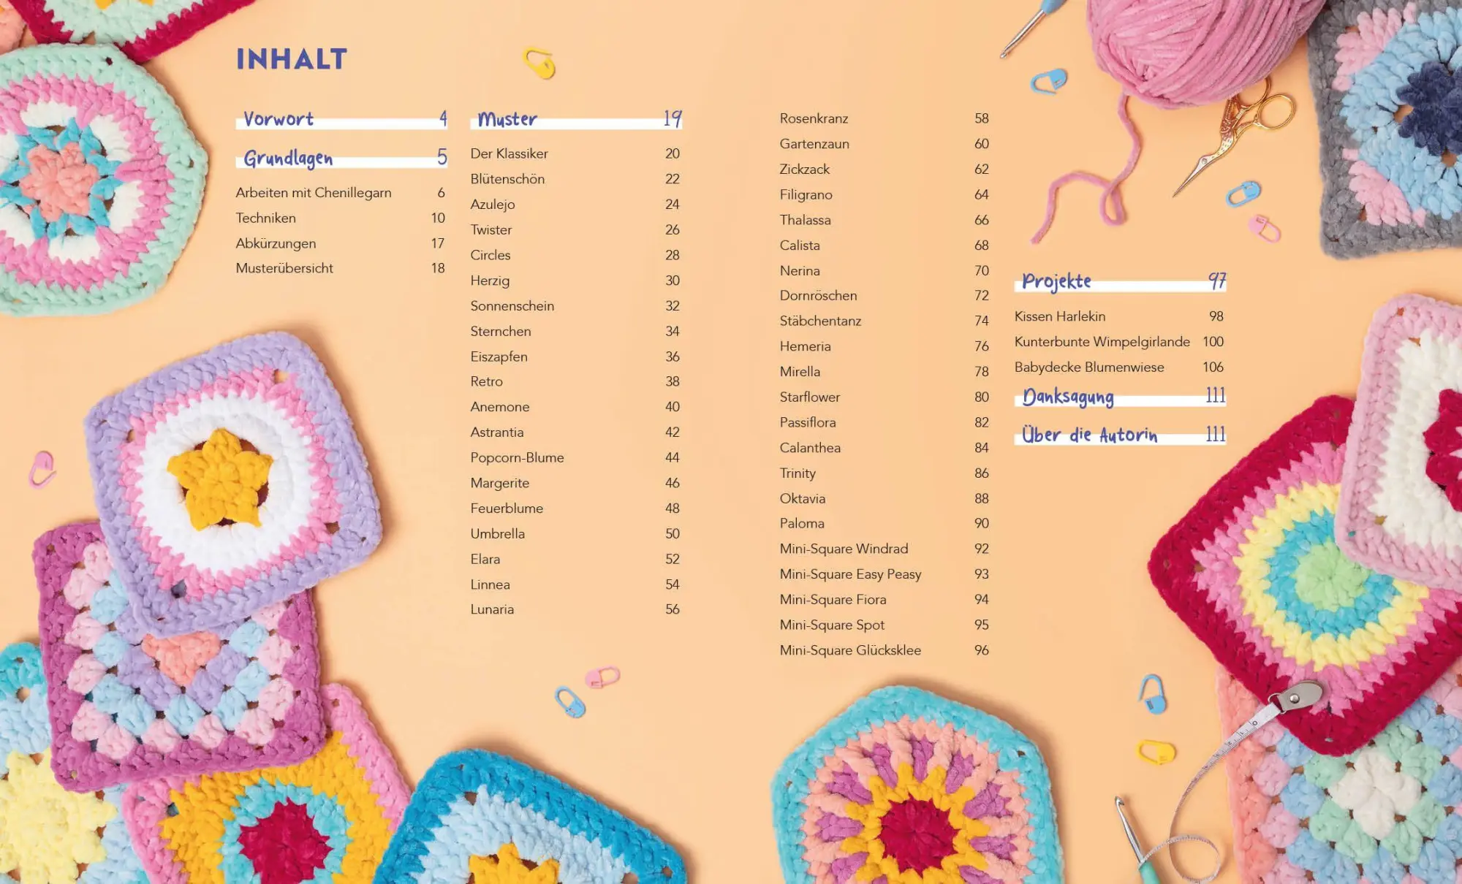
Task: Click the 'Azulejo' entry
Action: coord(493,205)
